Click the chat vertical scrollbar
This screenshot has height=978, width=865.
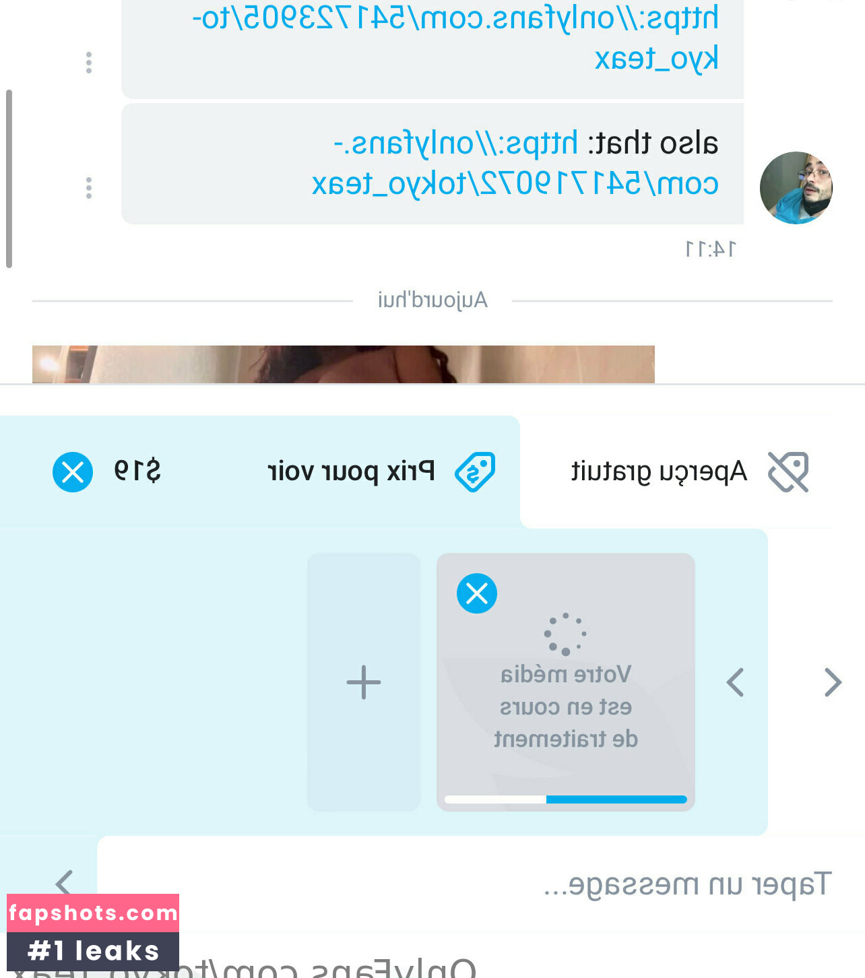click(x=9, y=178)
